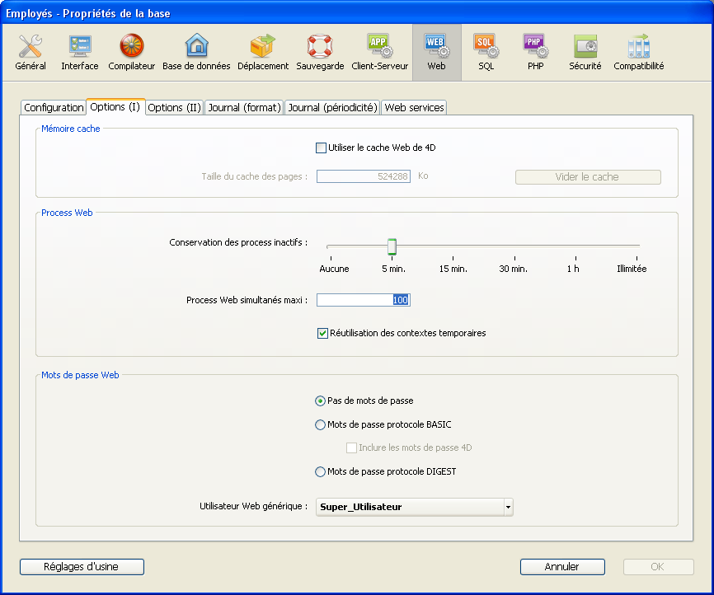
Task: Select the Interface toolbar icon
Action: pyautogui.click(x=80, y=52)
